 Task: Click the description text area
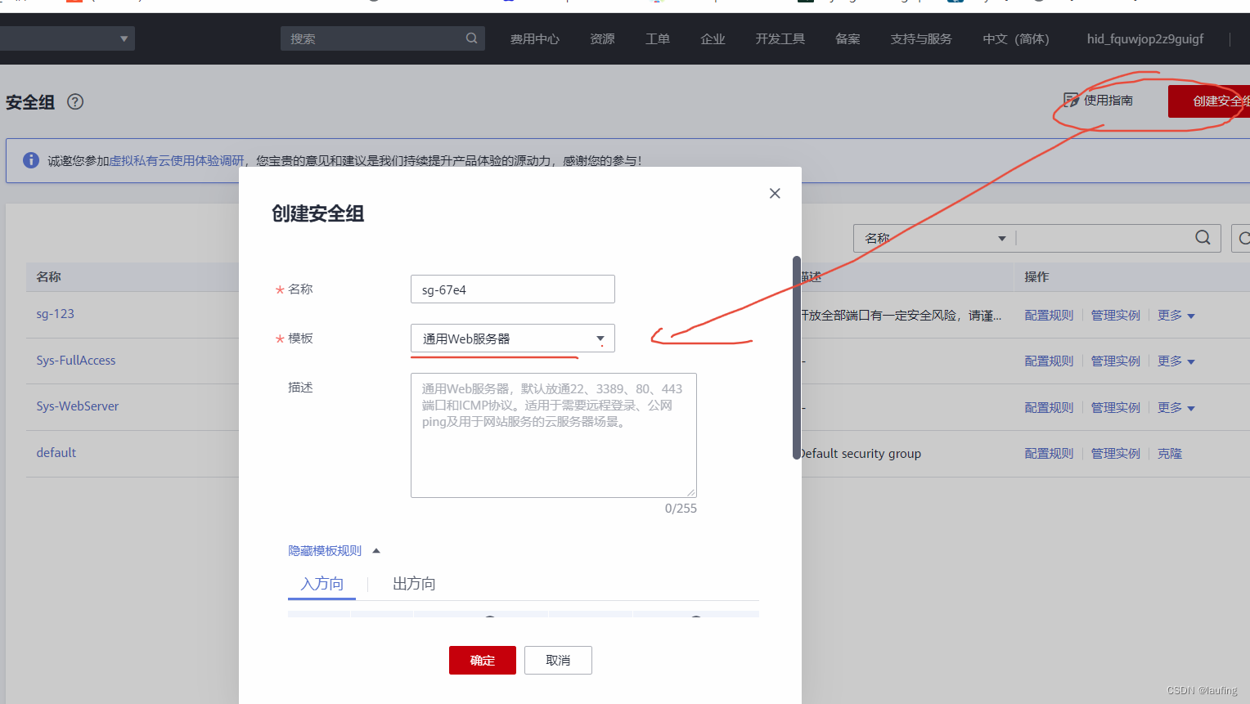point(553,436)
